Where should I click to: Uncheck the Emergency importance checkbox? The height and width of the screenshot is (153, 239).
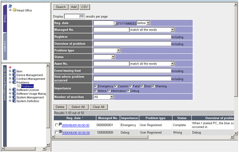[x=95, y=86]
